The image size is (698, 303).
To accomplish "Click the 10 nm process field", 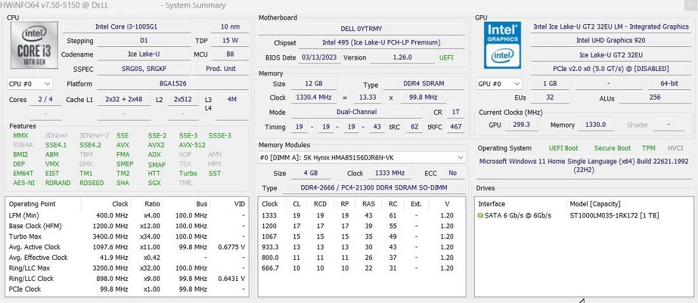I will [x=230, y=27].
